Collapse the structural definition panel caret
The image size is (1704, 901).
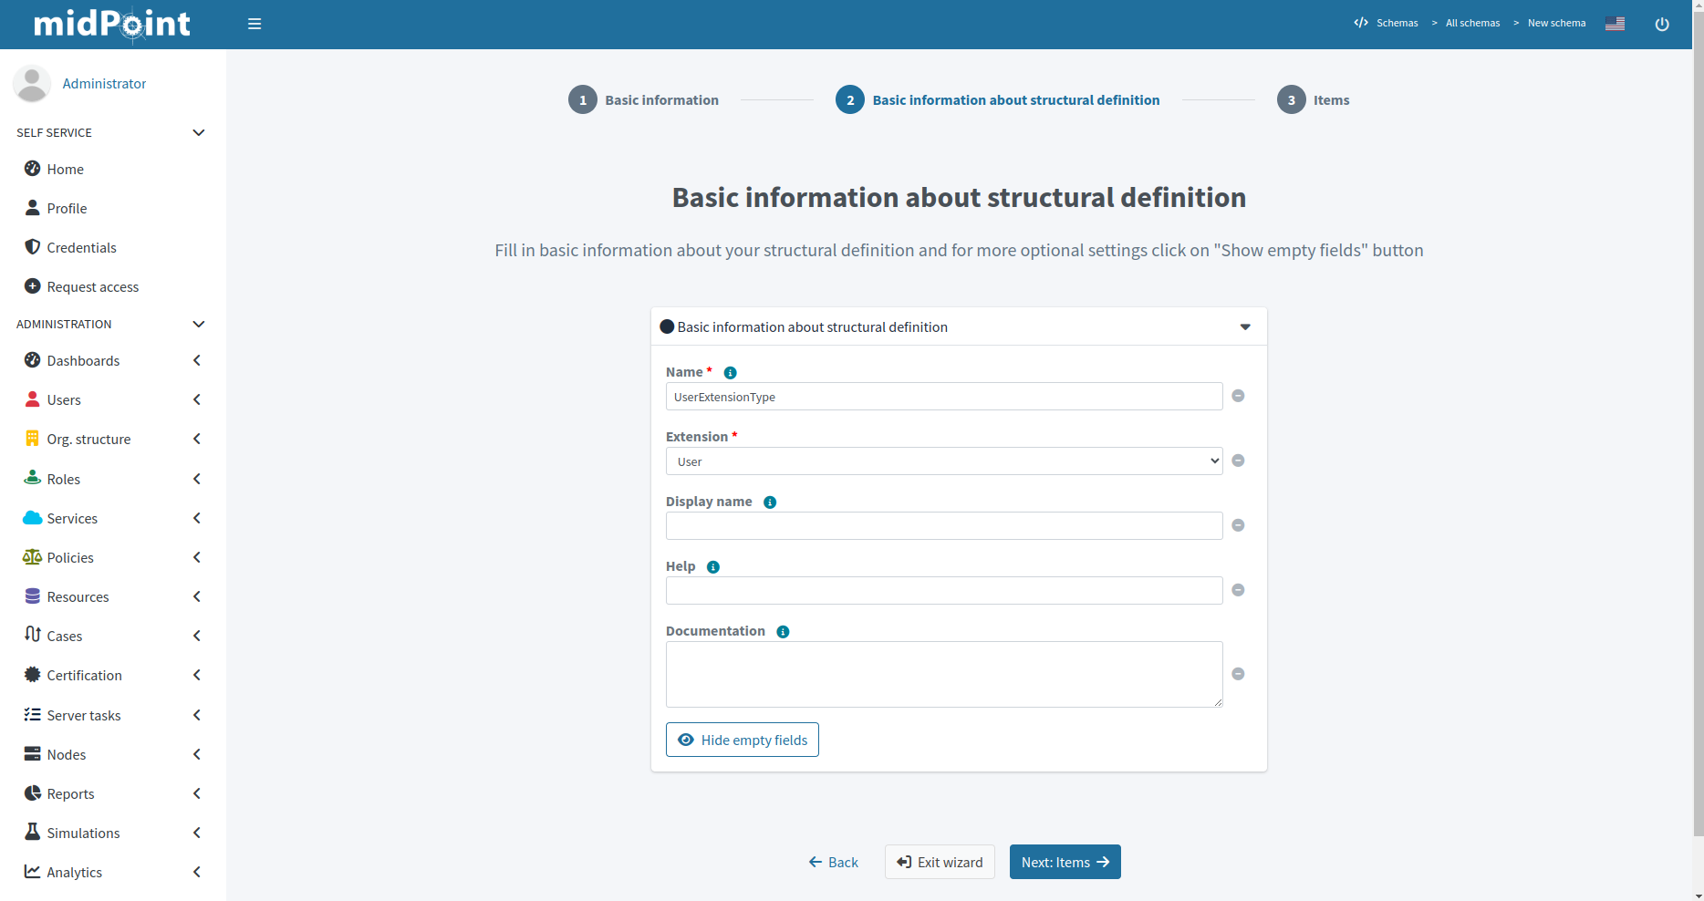(x=1245, y=327)
